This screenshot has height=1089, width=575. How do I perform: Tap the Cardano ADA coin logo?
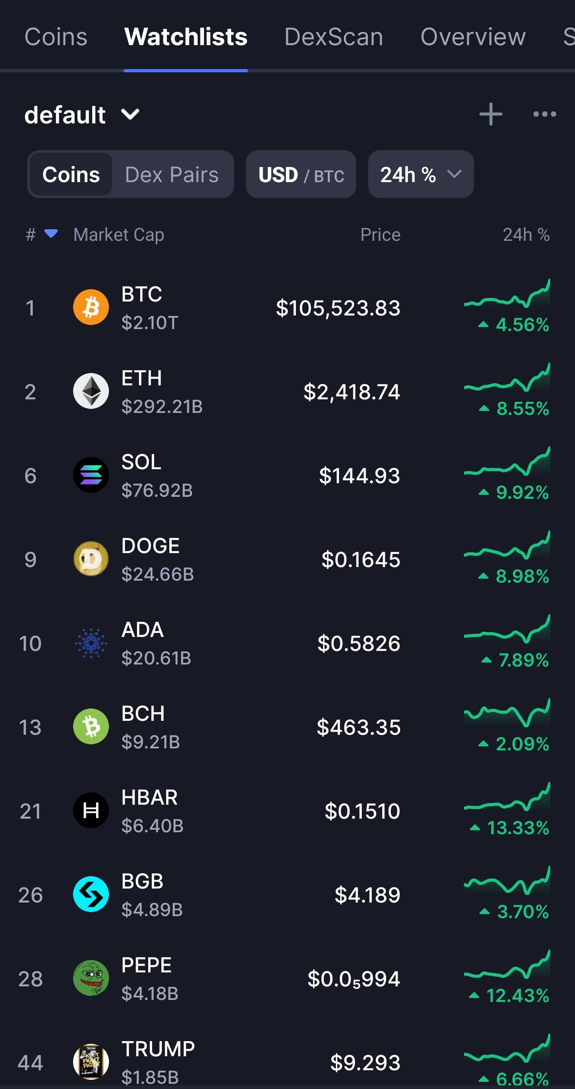pyautogui.click(x=91, y=643)
